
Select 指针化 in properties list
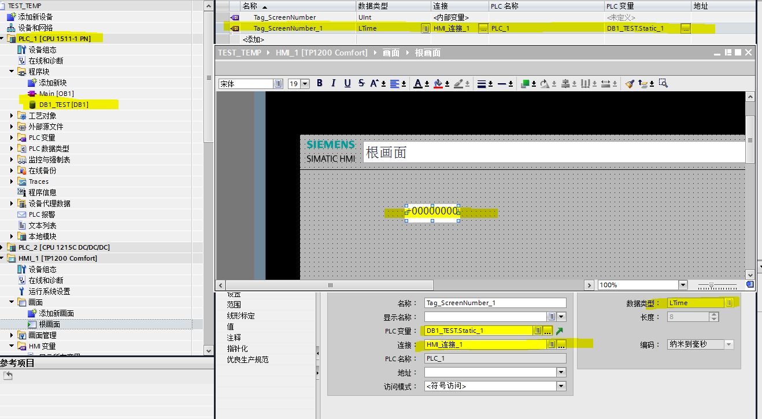(x=237, y=348)
